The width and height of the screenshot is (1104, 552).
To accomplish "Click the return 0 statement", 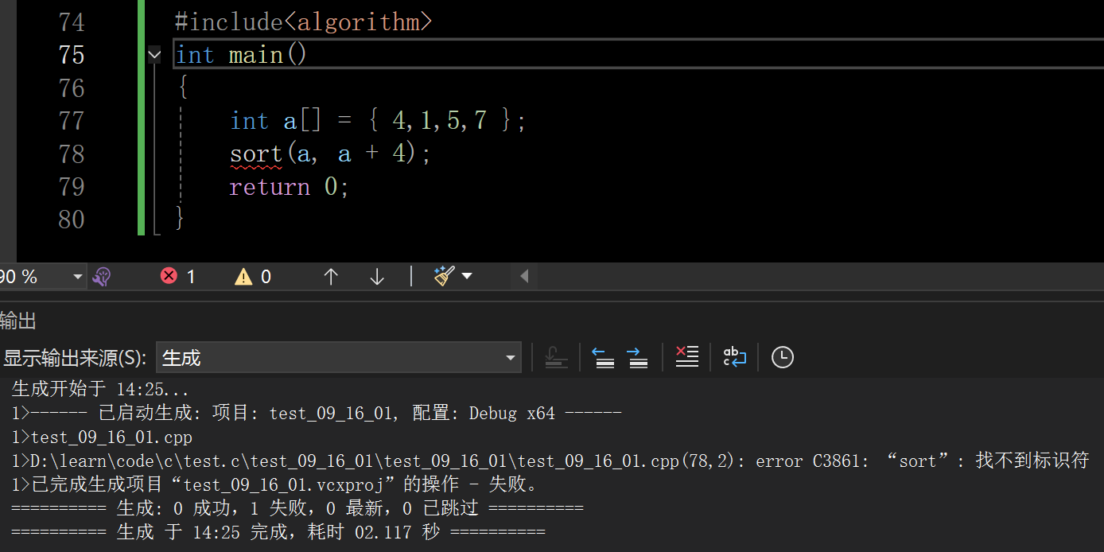I will pyautogui.click(x=290, y=187).
